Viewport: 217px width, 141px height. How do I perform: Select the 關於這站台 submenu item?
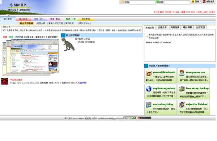(x=84, y=23)
